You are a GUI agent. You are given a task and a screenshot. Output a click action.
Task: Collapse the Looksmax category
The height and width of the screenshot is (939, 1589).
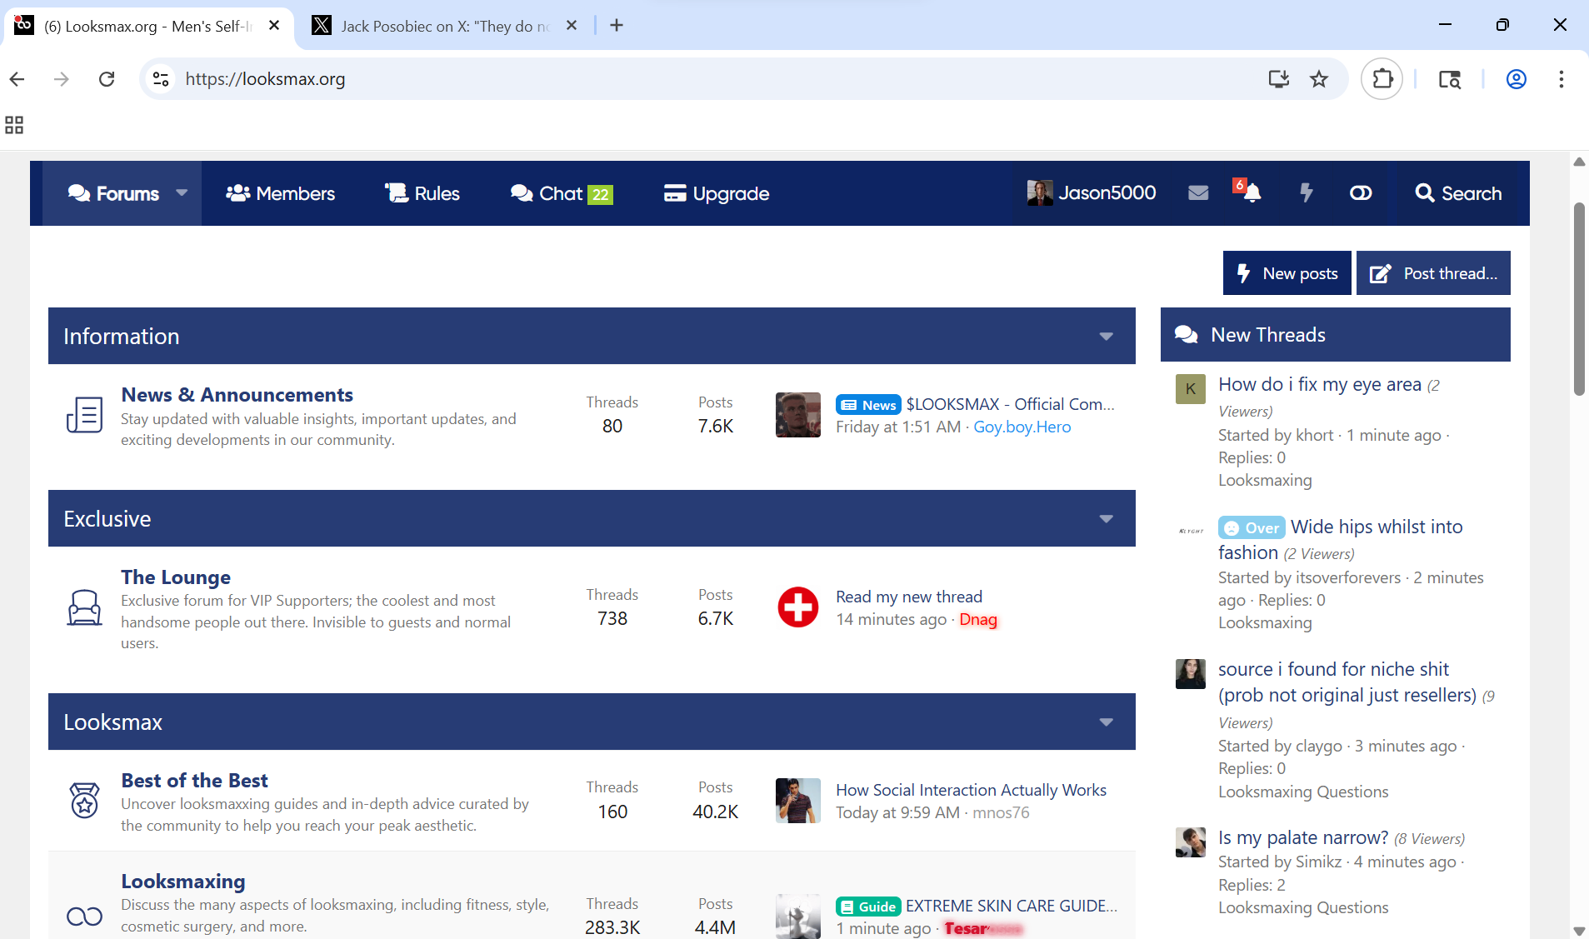(1107, 722)
